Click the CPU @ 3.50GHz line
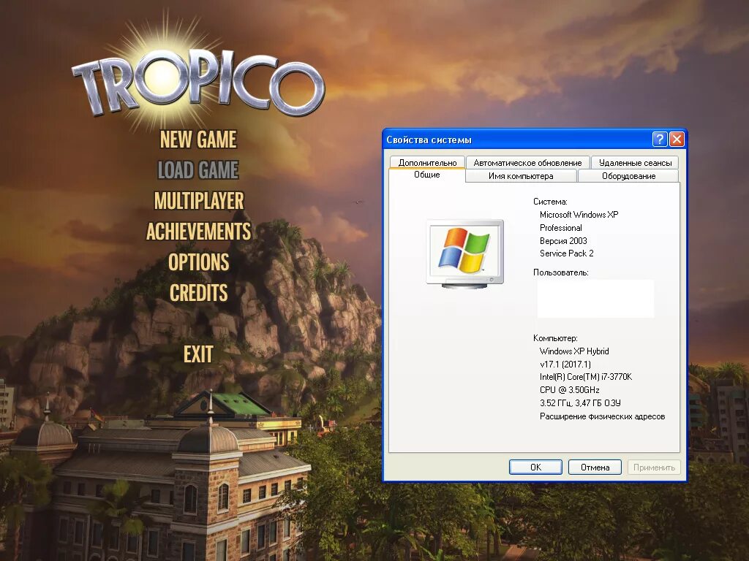Screen dimensions: 749x561 pos(569,390)
